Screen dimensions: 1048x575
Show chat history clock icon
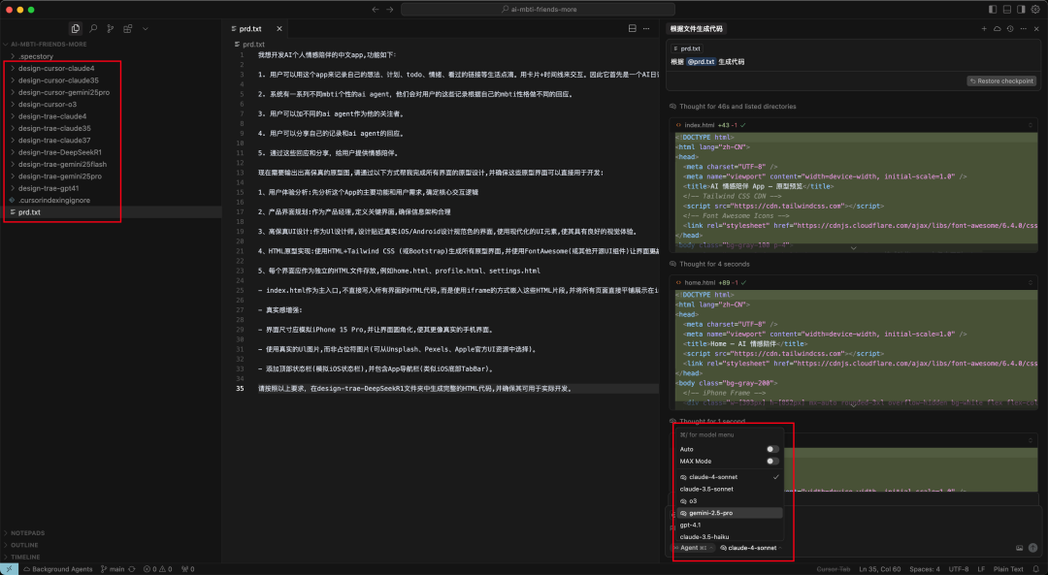(1010, 29)
